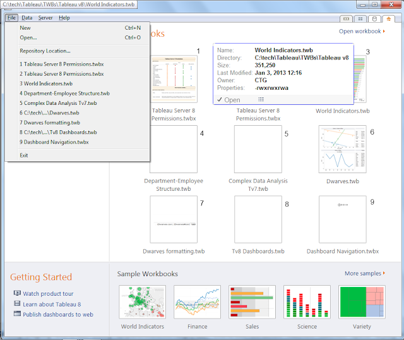Click the window title bar path text

(69, 4)
